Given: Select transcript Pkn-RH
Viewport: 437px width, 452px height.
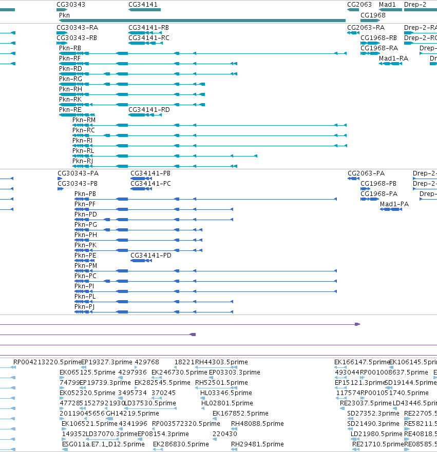Looking at the screenshot, I should [x=71, y=89].
